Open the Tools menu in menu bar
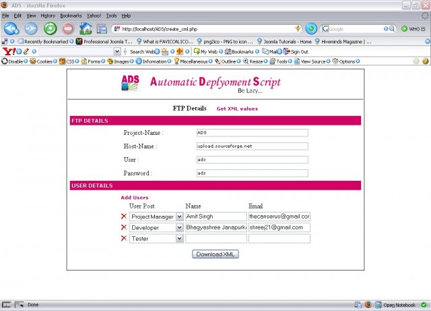This screenshot has height=311, width=431. (111, 15)
